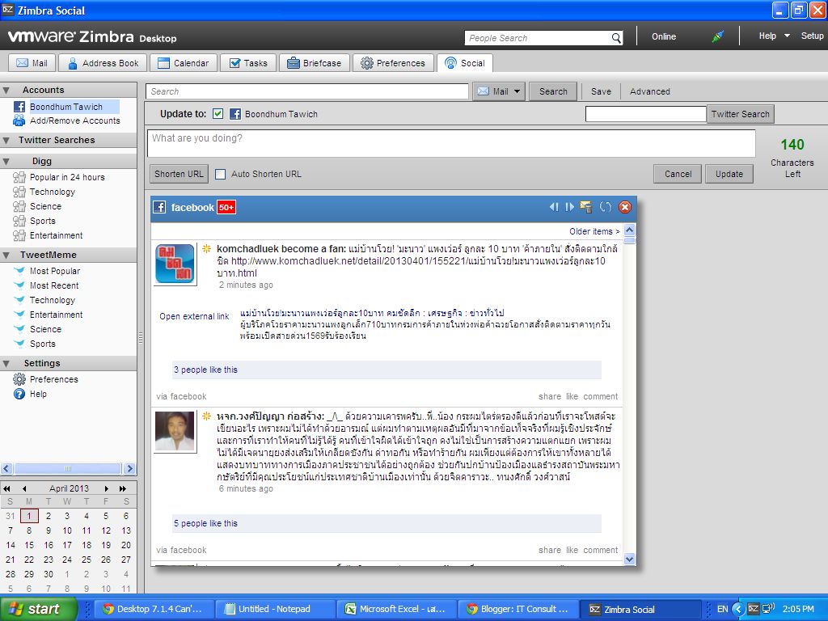Open Digg Sports feed
Viewport: 828px width, 621px height.
tap(34, 221)
